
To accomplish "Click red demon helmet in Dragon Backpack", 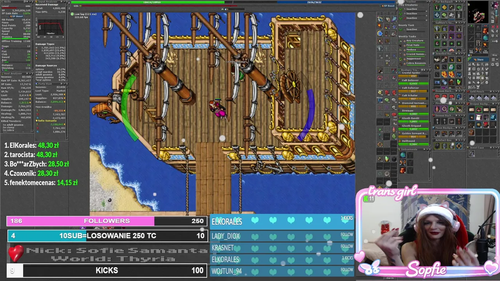I will 486,125.
